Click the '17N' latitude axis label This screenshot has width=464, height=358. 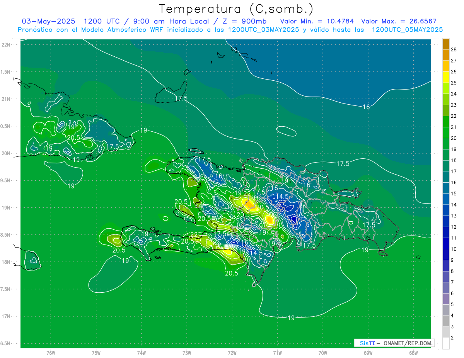(6, 316)
